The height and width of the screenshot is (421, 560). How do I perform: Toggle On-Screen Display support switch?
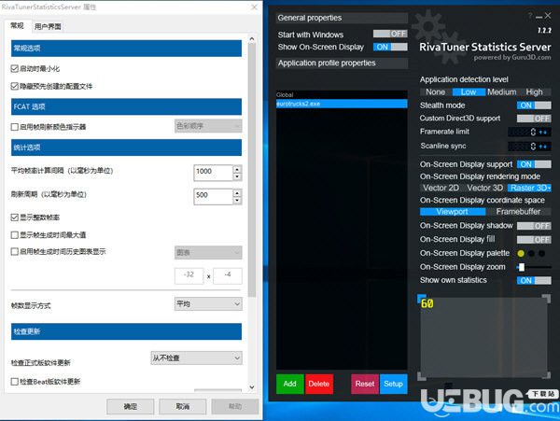[534, 164]
